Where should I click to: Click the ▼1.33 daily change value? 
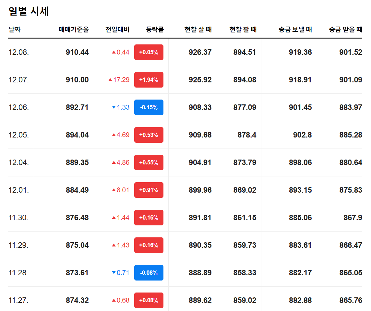(x=121, y=107)
